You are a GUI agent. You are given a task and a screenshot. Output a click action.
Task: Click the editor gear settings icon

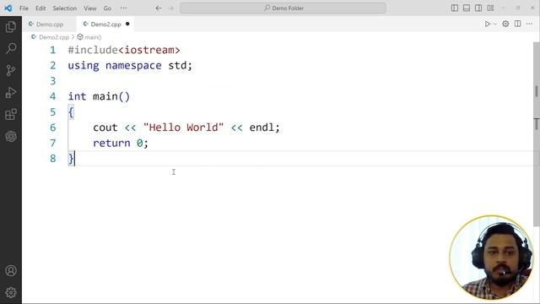tap(505, 24)
